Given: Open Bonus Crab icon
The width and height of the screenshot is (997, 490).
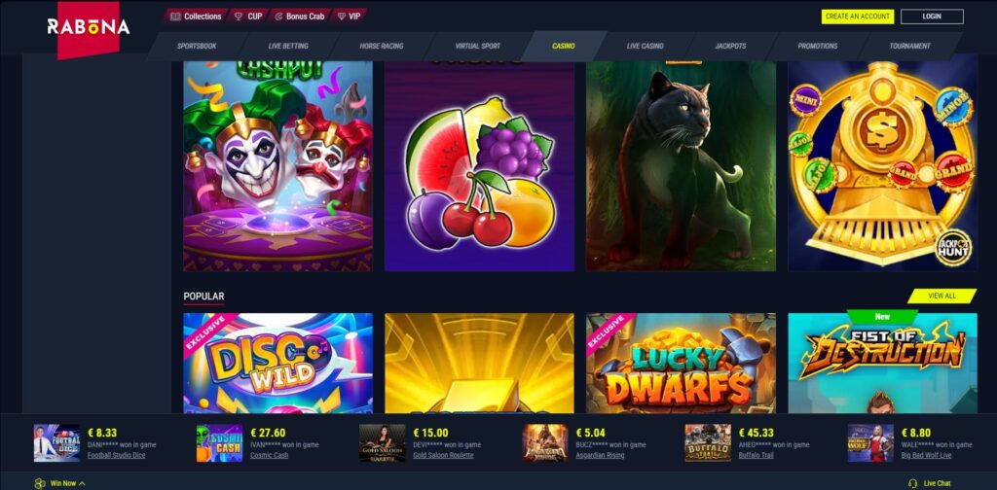Looking at the screenshot, I should click(278, 17).
